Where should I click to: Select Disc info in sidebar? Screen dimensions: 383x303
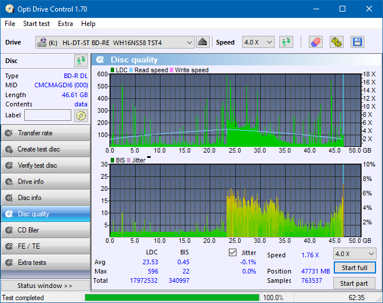click(x=46, y=198)
